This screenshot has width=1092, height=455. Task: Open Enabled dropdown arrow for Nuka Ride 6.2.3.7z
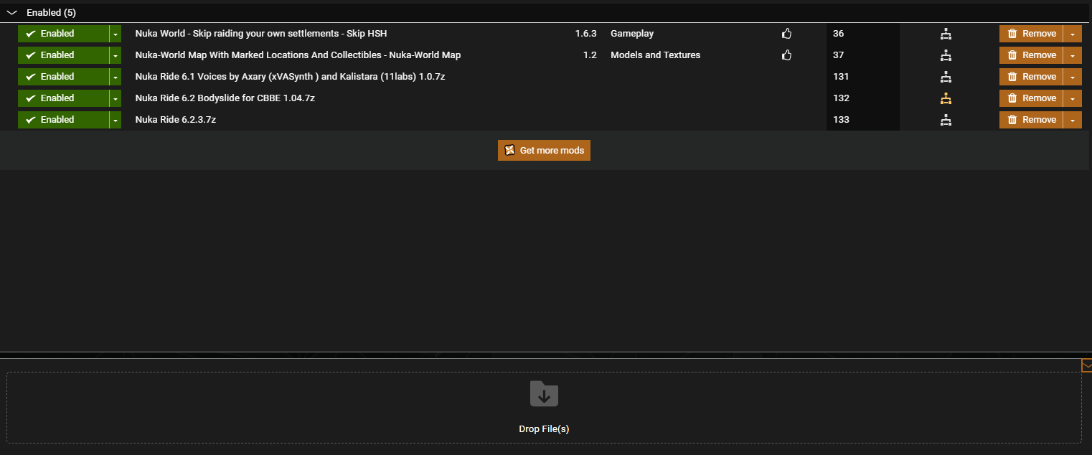point(116,120)
